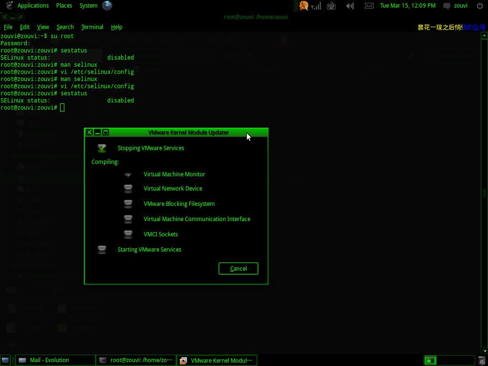Open the Terminal menu in the menu bar

[92, 27]
